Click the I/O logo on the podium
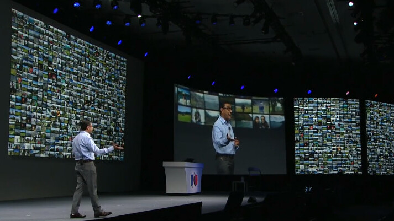 194,180
